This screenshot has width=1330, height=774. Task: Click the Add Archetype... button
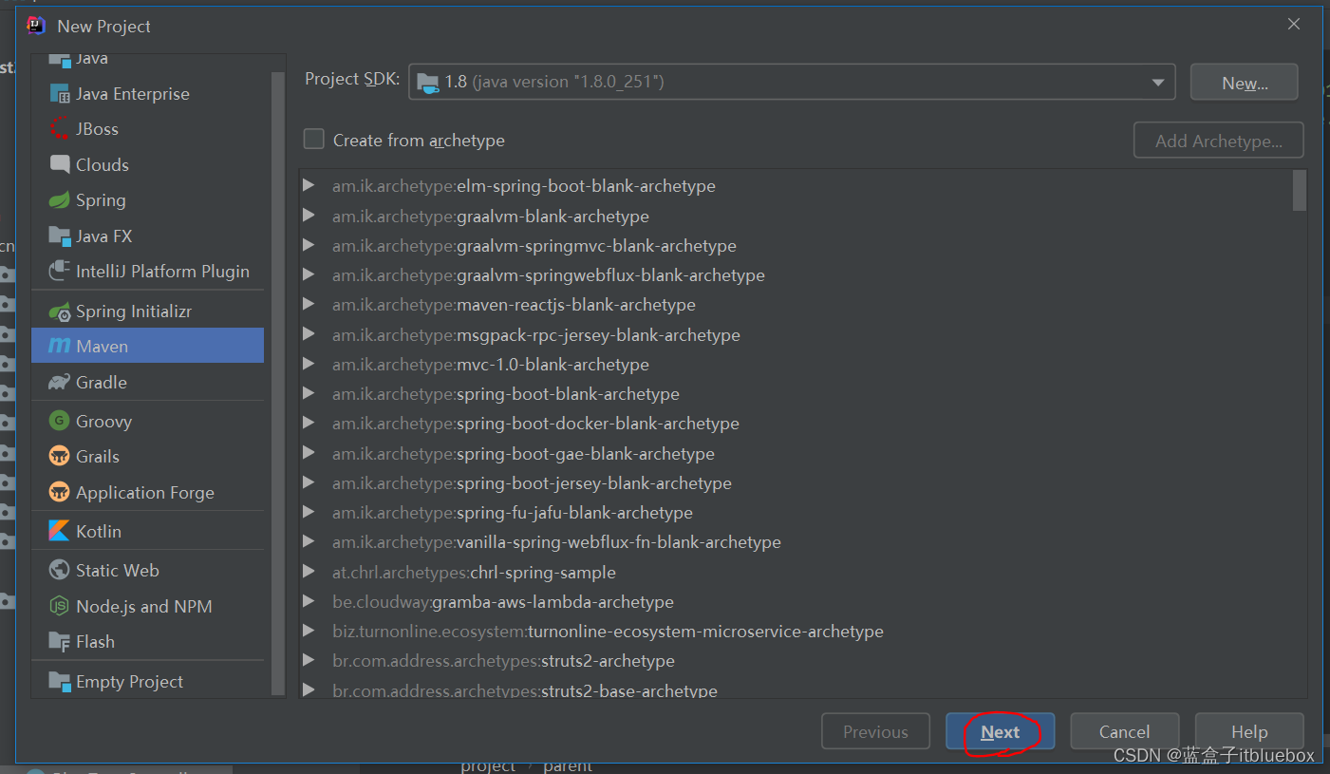click(x=1219, y=141)
